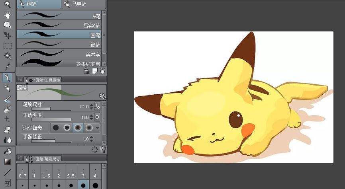Click the duplicate sub tool page icon
The height and width of the screenshot is (189, 345).
tap(95, 71)
